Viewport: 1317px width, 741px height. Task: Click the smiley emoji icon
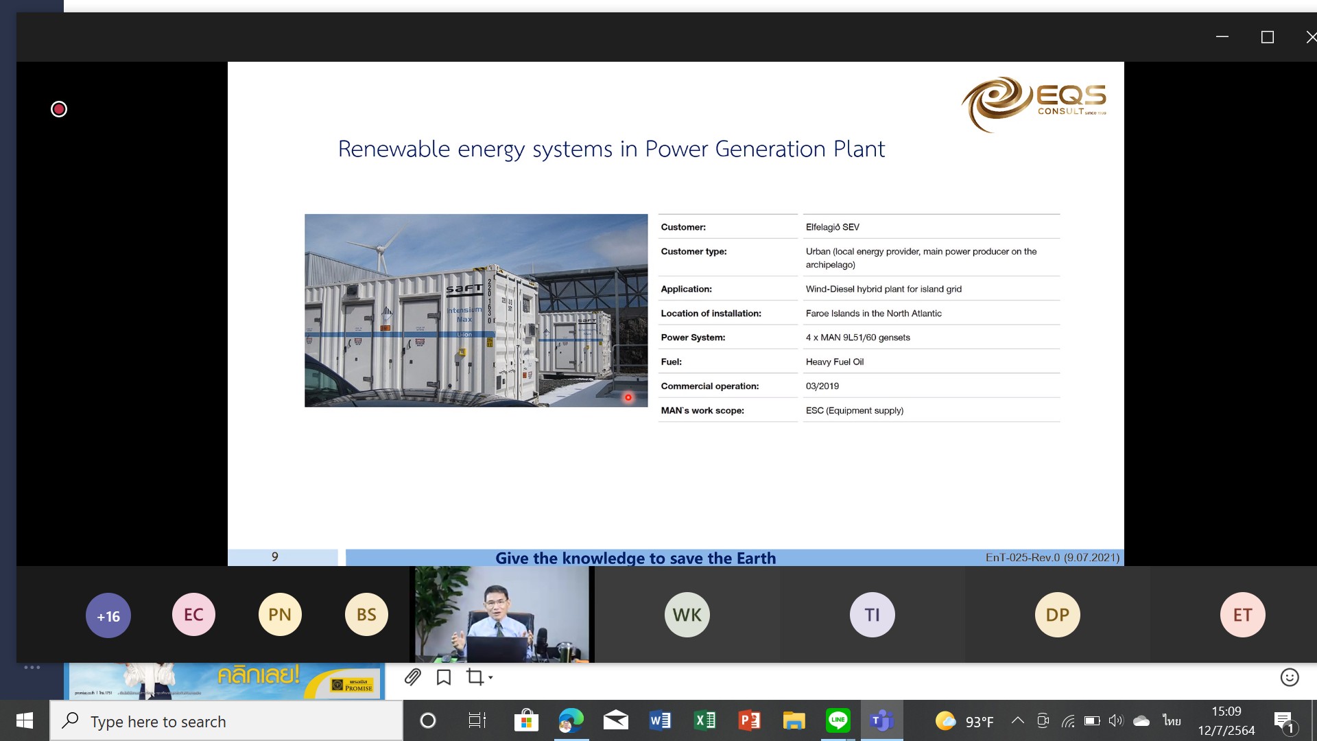click(1290, 677)
